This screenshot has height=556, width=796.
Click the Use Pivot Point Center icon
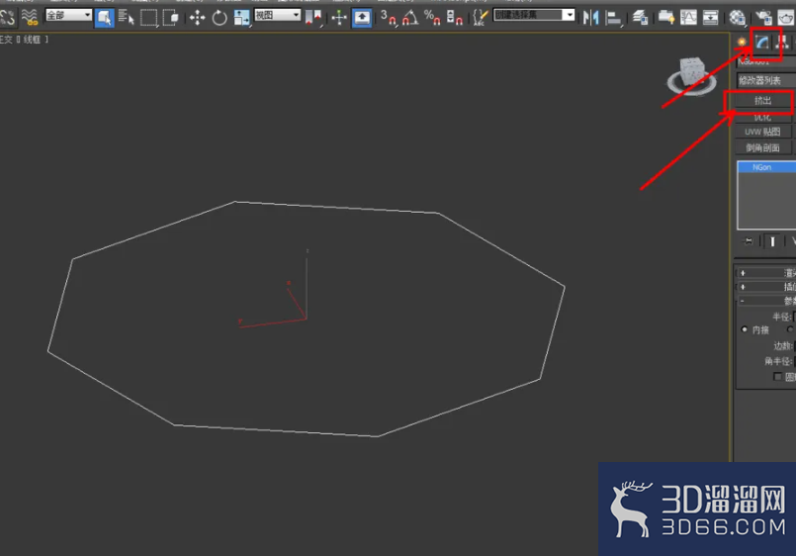coord(313,18)
